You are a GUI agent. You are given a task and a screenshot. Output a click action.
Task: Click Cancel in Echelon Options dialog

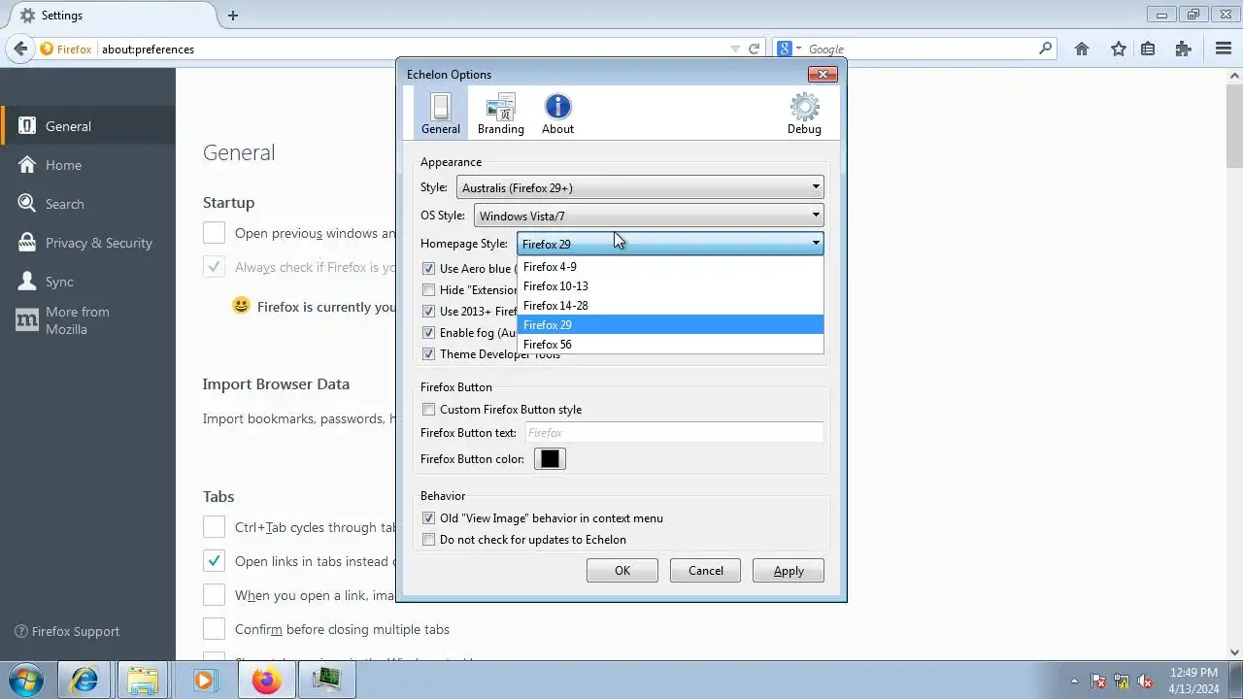point(706,571)
